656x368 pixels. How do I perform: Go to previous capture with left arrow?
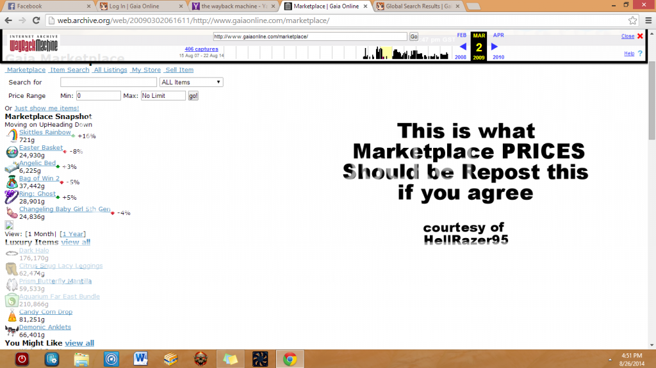pos(462,47)
